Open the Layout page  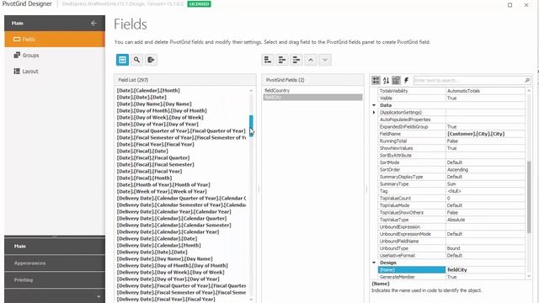click(x=55, y=71)
